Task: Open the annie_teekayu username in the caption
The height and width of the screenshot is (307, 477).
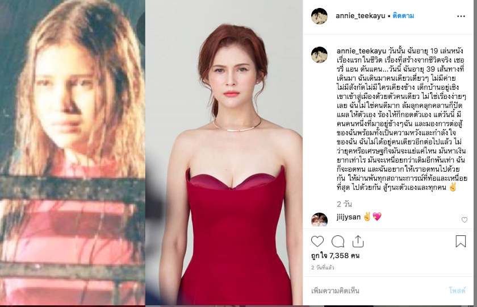Action: (x=361, y=51)
